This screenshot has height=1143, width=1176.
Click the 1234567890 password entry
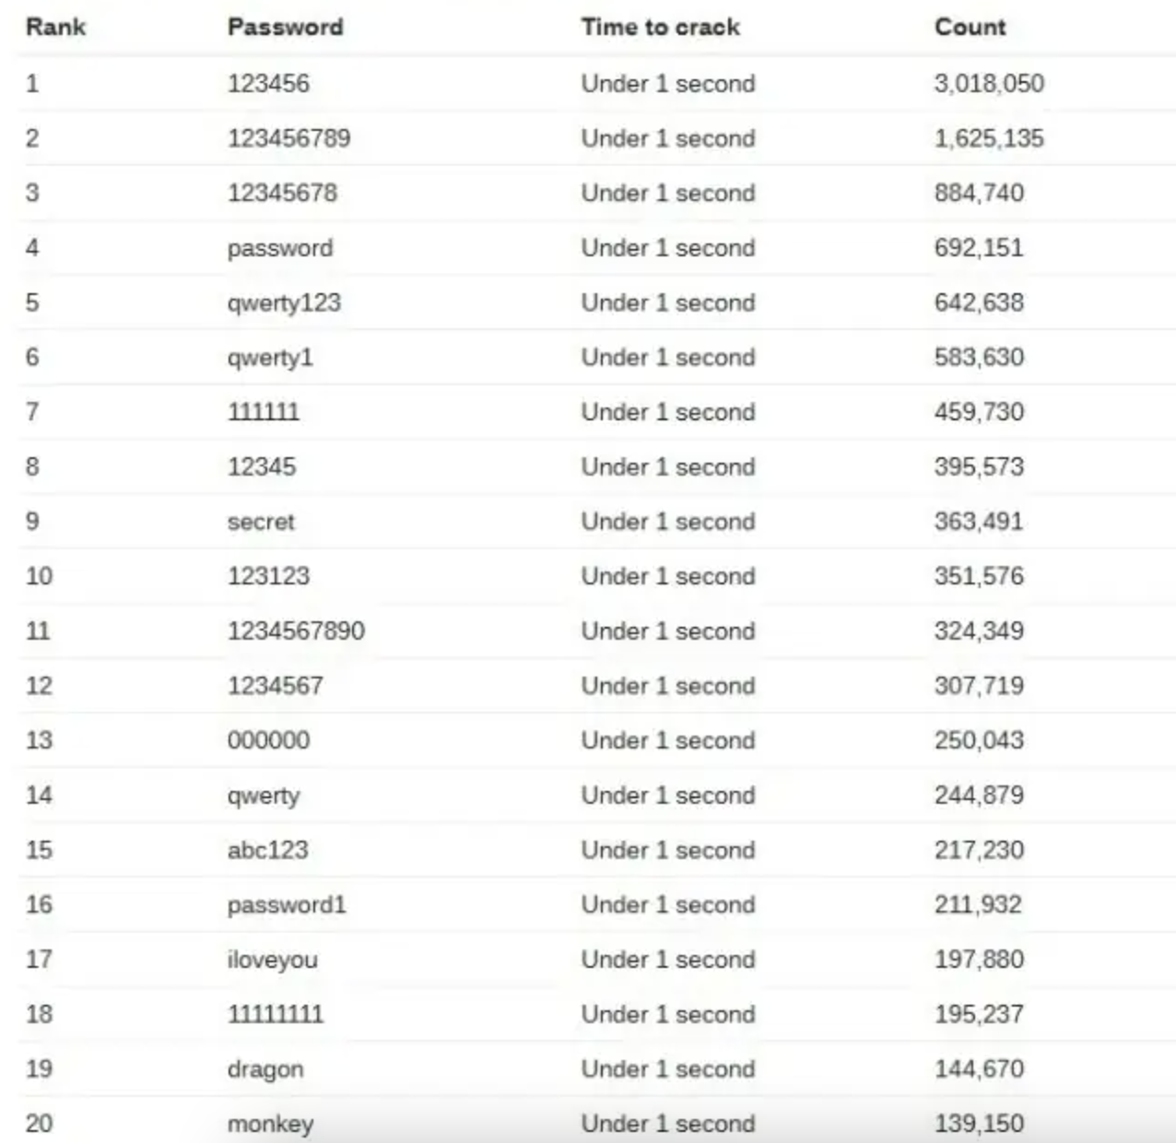296,630
